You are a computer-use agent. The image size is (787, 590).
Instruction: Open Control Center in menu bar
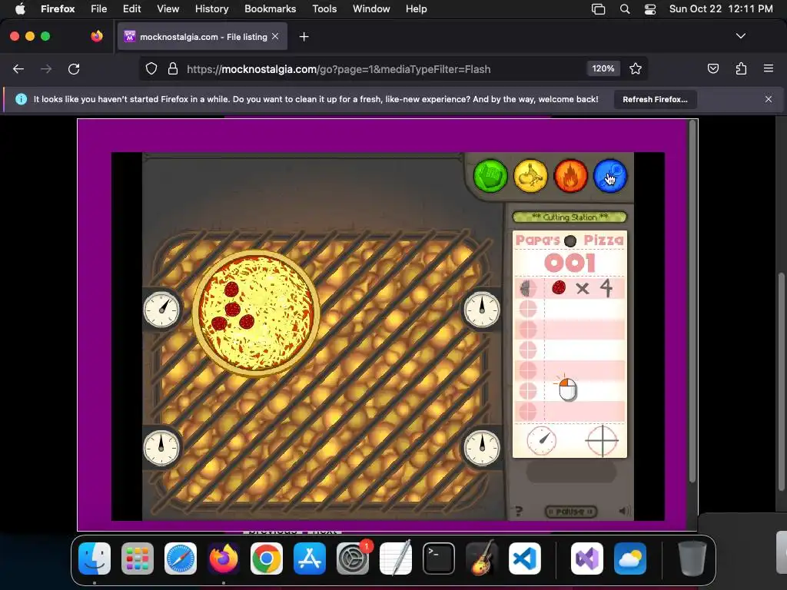click(650, 9)
